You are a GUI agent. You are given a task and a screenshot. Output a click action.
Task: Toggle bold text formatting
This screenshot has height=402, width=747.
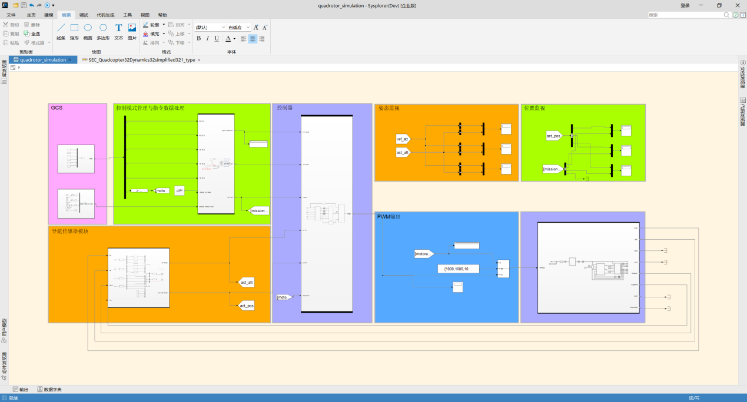198,39
